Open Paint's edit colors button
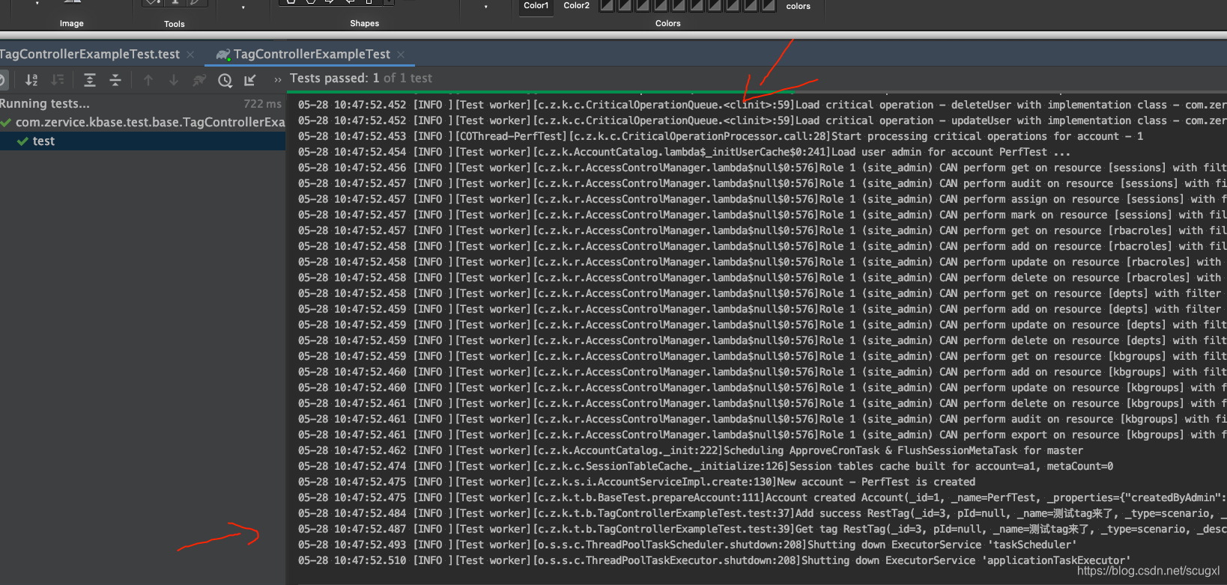The image size is (1227, 585). click(x=799, y=7)
